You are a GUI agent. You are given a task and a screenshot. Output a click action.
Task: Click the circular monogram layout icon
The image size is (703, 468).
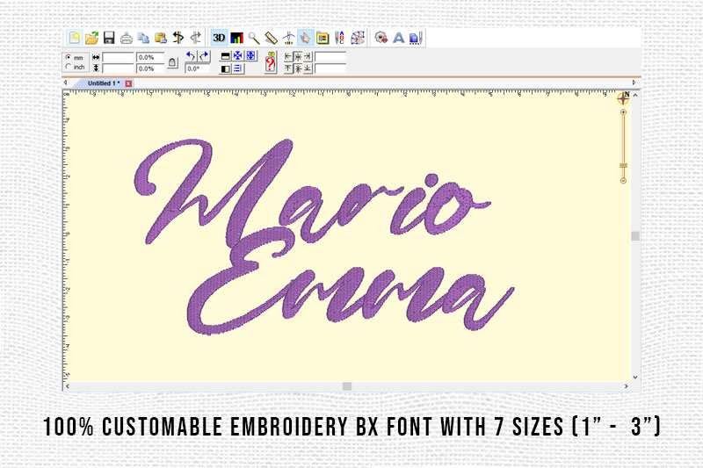click(358, 38)
